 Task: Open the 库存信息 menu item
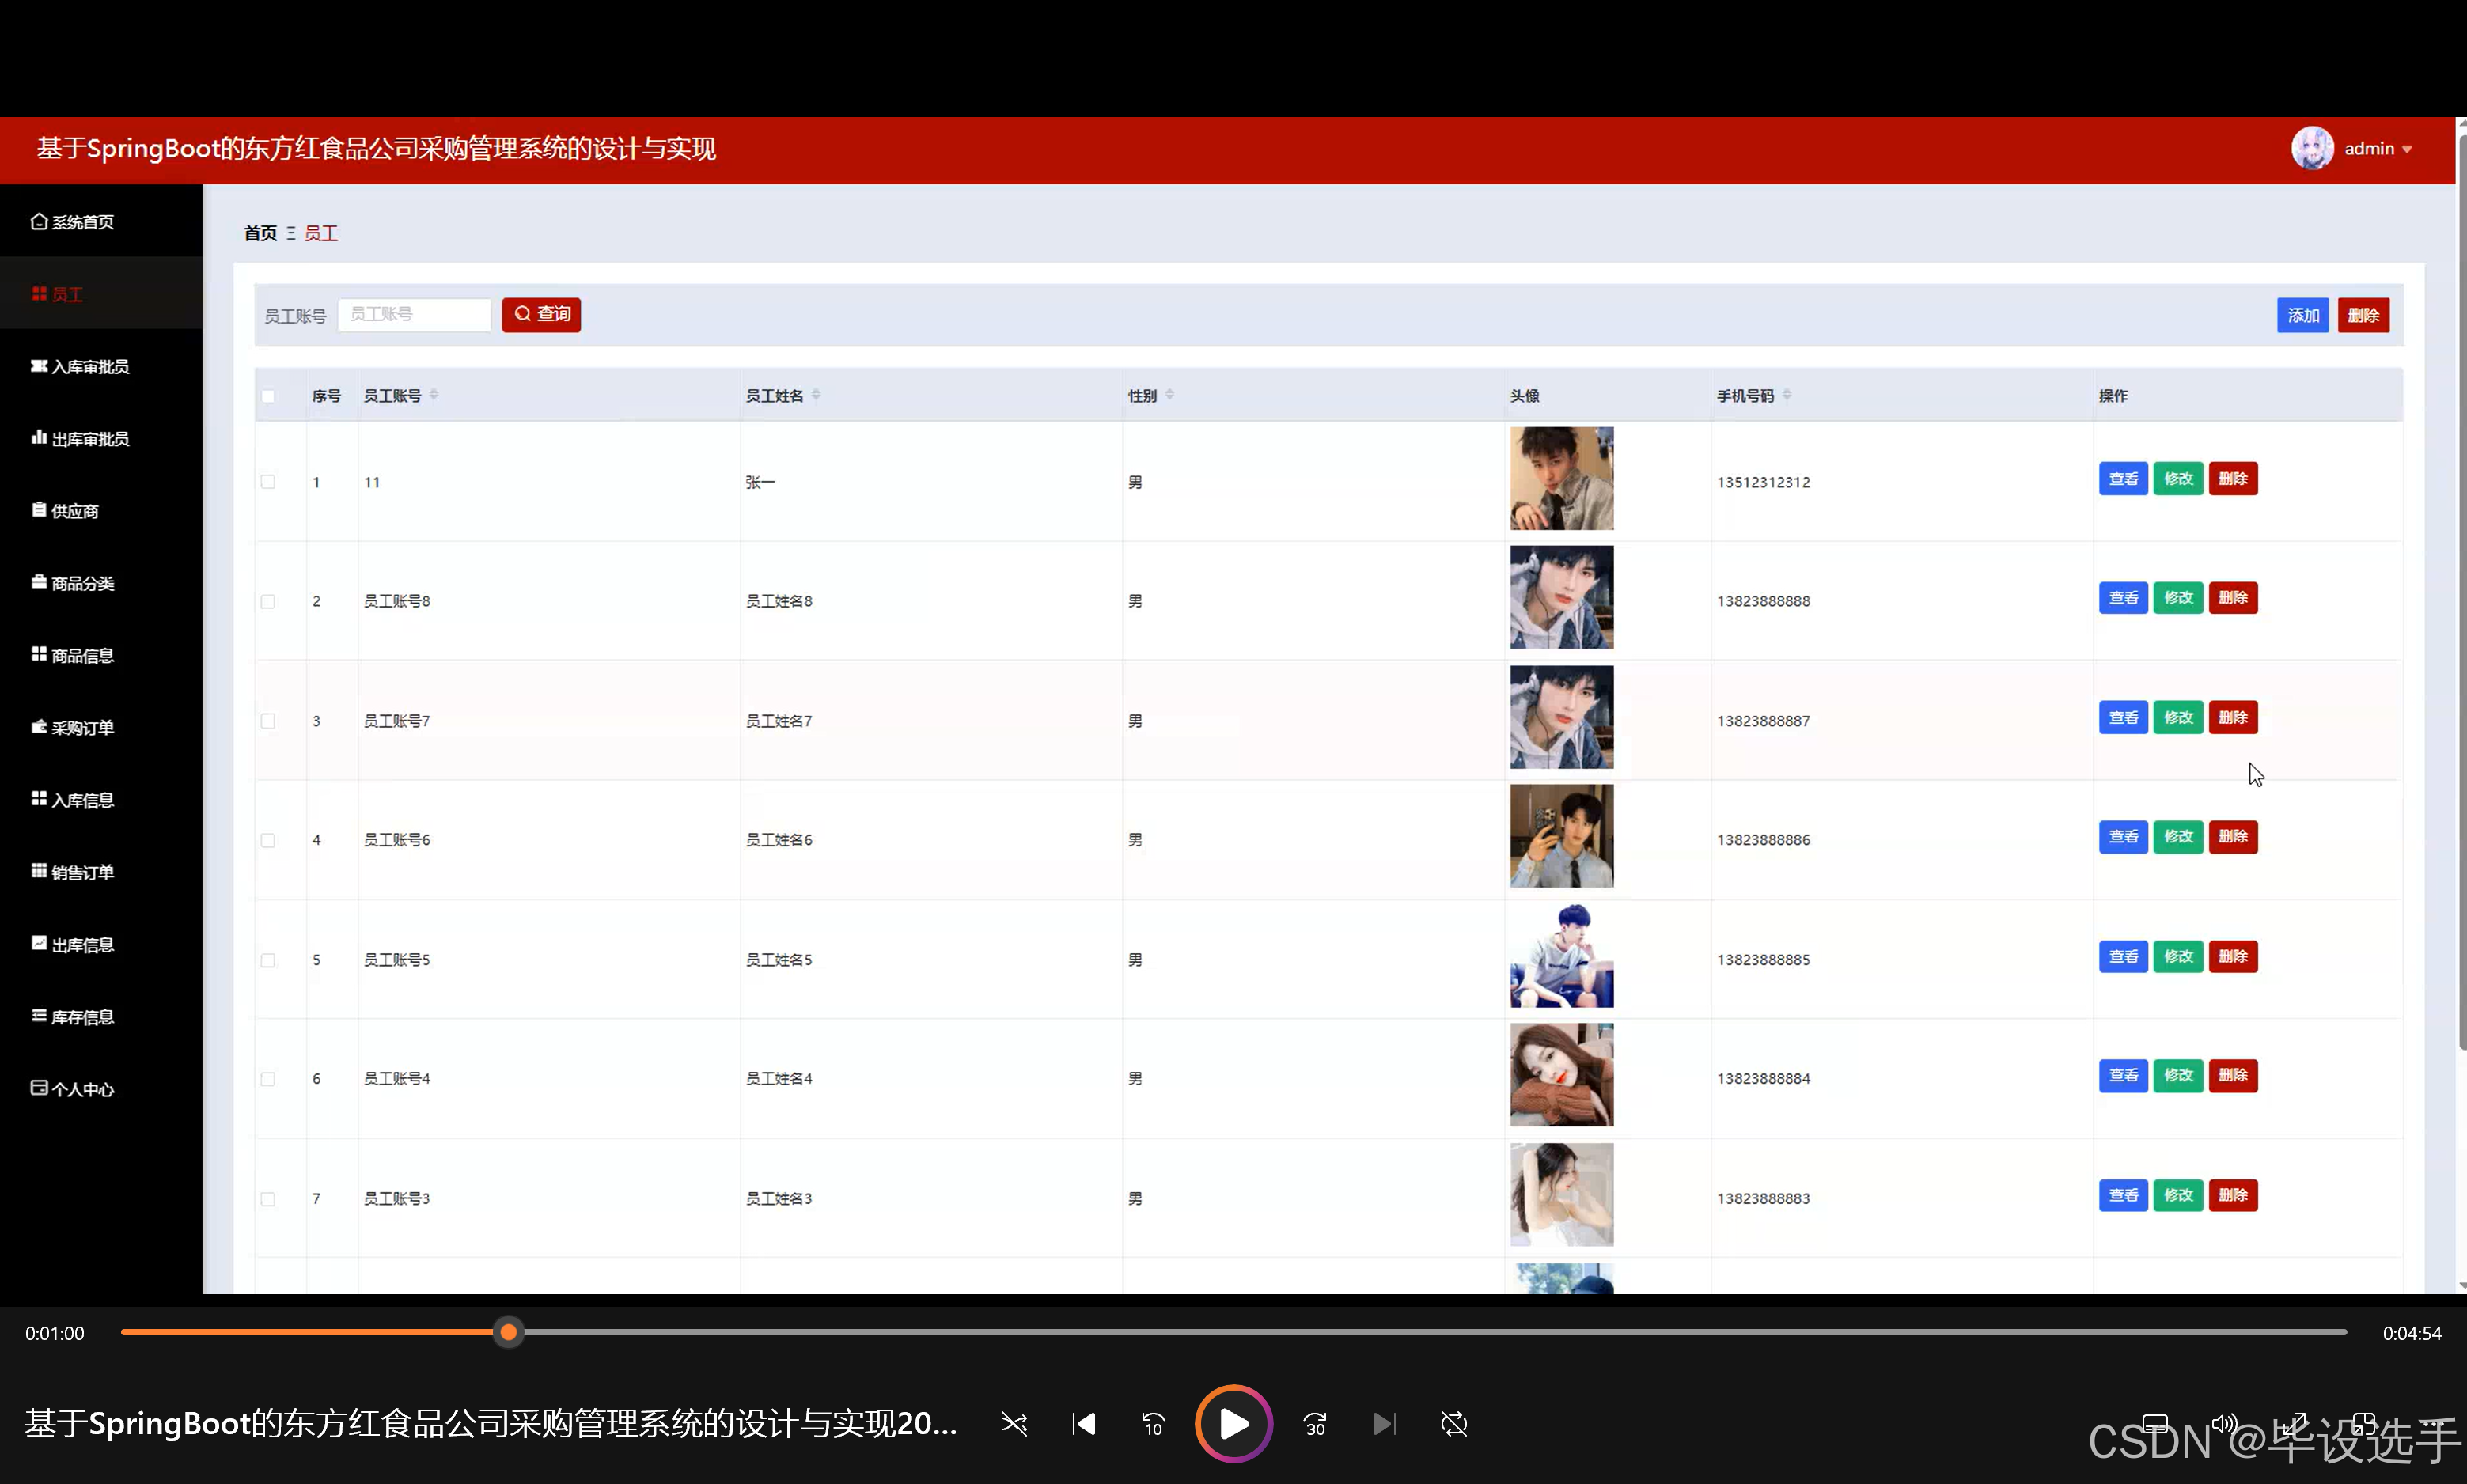point(101,1017)
